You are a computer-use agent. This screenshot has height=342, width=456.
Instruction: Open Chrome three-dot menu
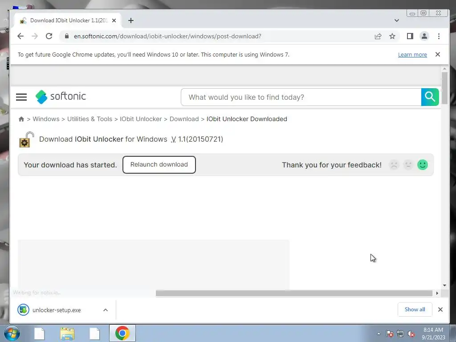(x=439, y=36)
